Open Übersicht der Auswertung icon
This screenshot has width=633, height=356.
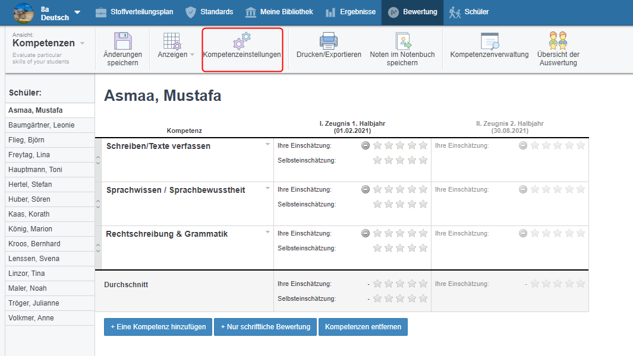point(558,40)
